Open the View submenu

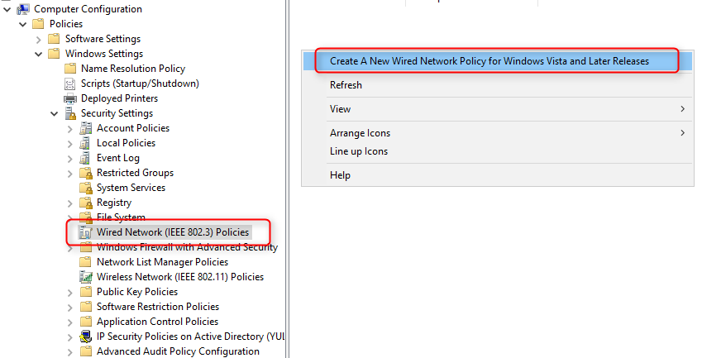[341, 109]
